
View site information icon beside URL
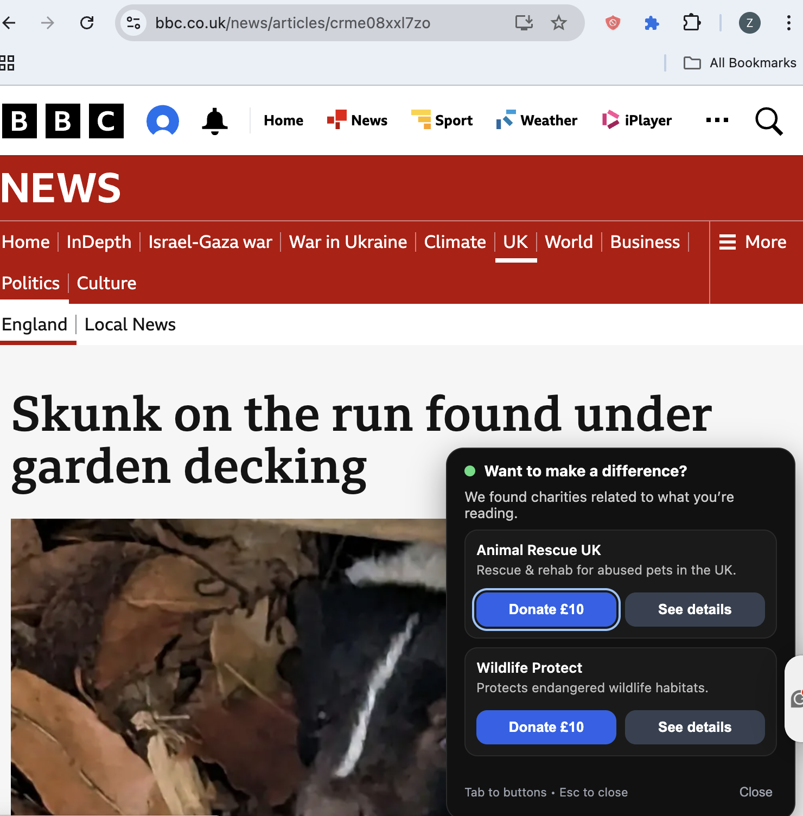tap(133, 23)
